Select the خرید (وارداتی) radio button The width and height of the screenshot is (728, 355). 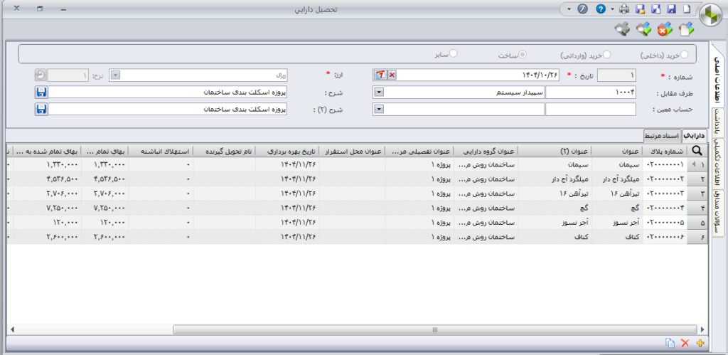pyautogui.click(x=606, y=54)
